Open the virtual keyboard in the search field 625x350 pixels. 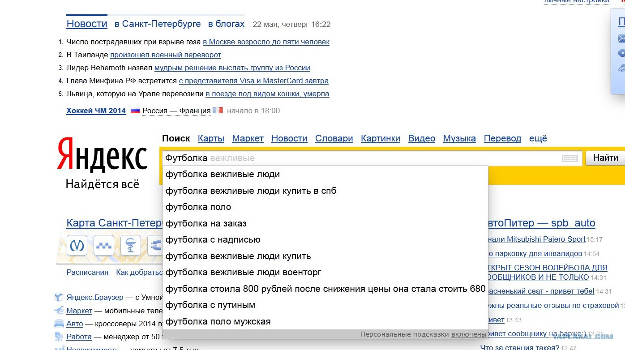click(569, 158)
